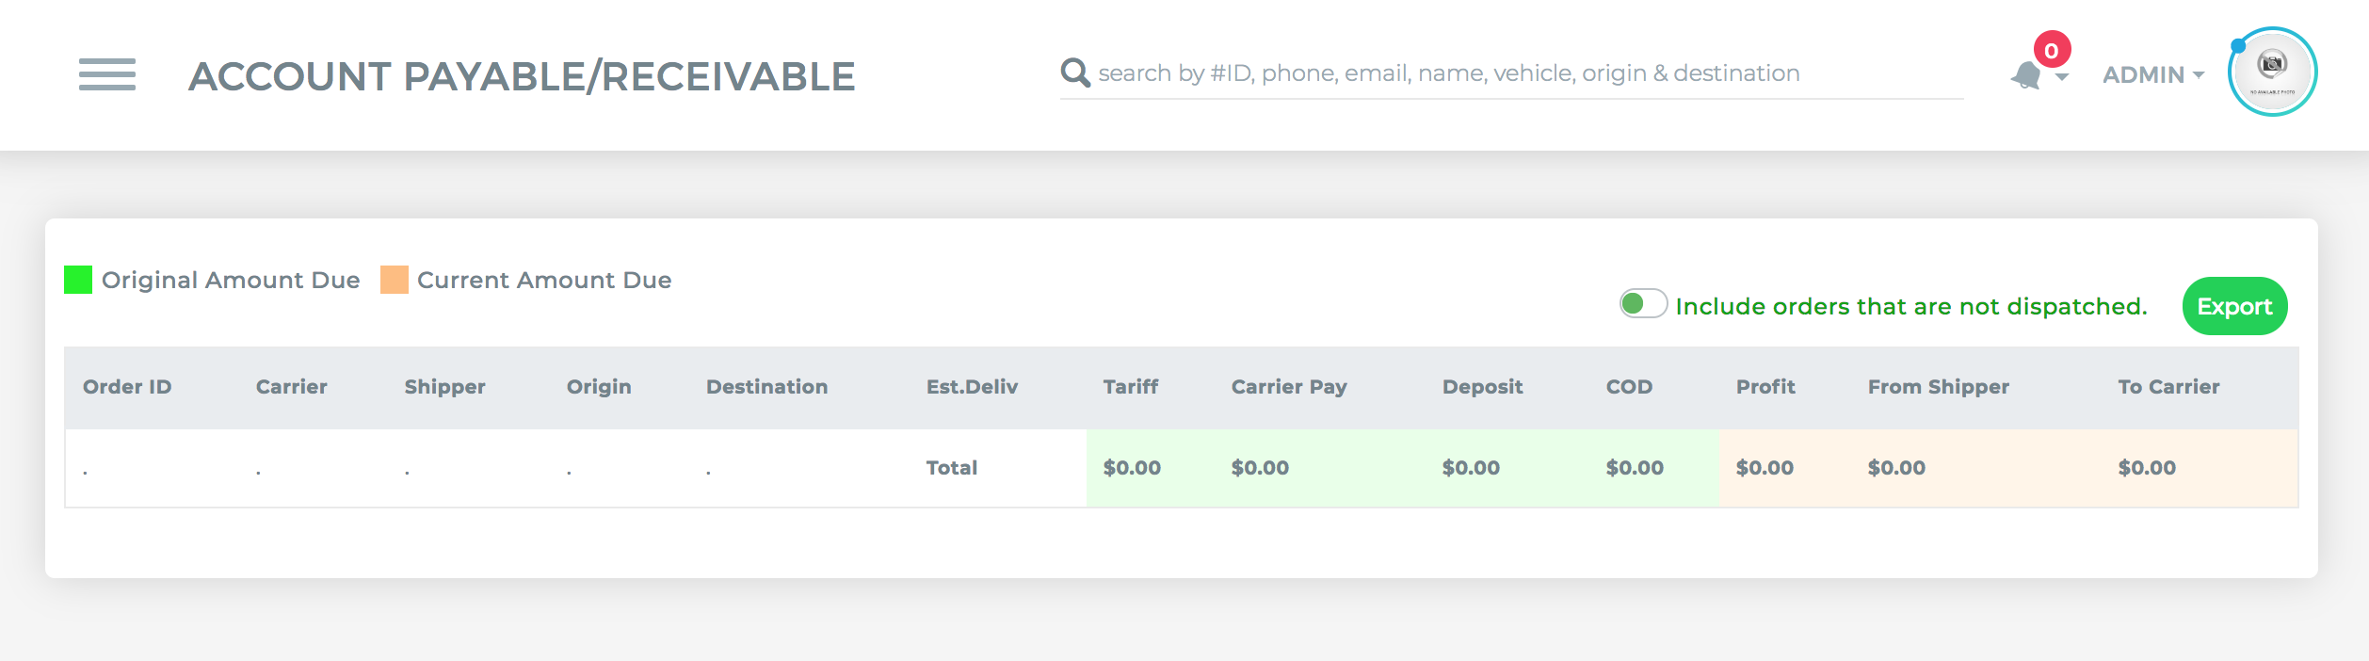Sort by the Order ID column header
The width and height of the screenshot is (2369, 661).
point(127,387)
